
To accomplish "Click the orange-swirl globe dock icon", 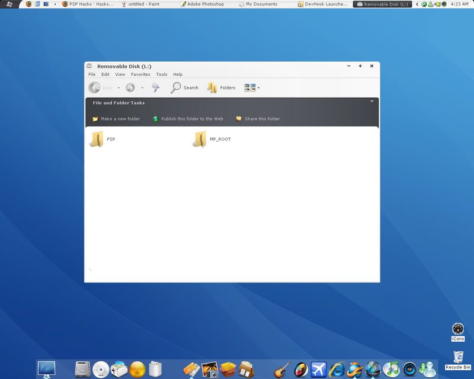I will 355,370.
